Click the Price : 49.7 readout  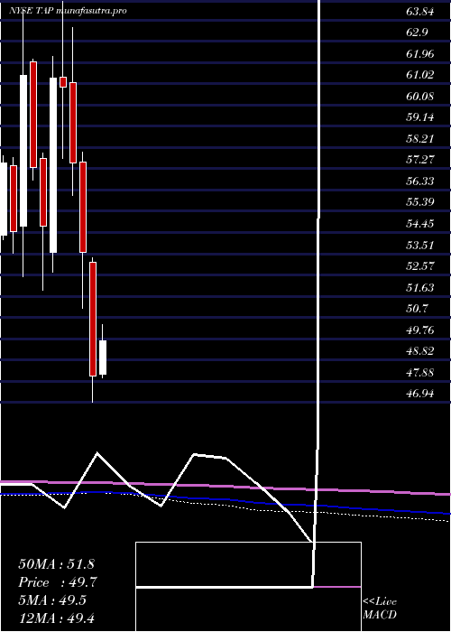click(x=58, y=582)
